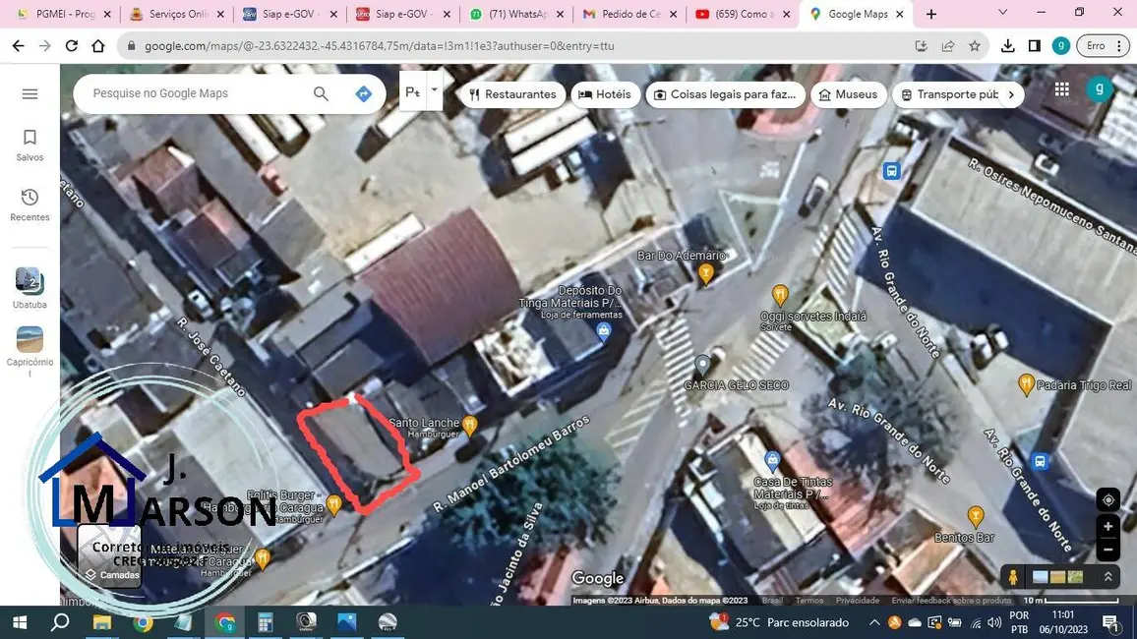
Task: Click the show my location button
Action: click(1107, 499)
